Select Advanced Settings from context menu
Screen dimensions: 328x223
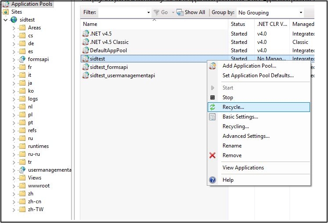246,136
